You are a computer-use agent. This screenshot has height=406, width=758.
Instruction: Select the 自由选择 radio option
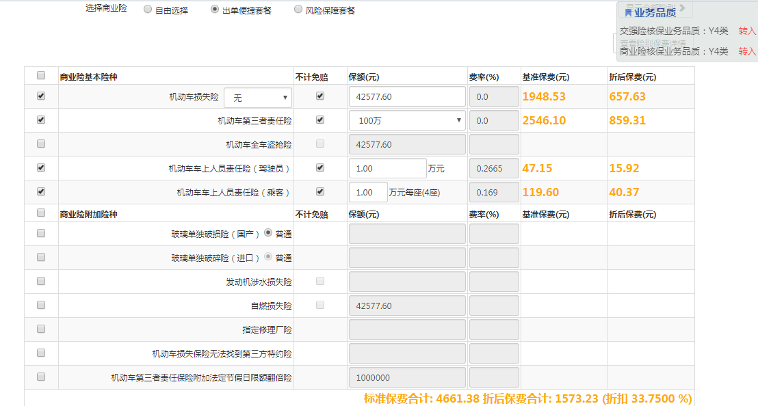(148, 10)
